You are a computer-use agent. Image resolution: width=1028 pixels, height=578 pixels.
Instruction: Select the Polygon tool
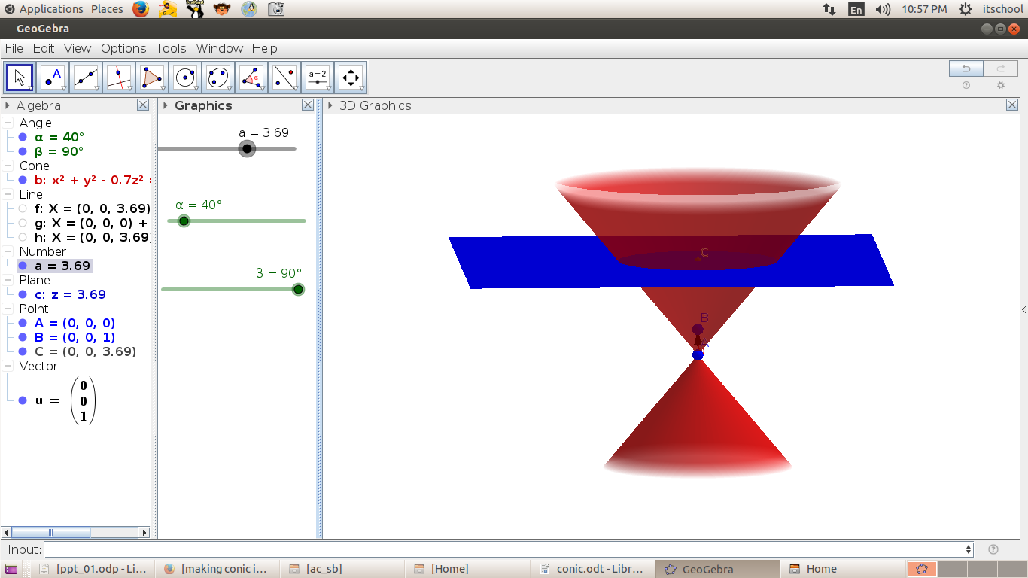151,77
